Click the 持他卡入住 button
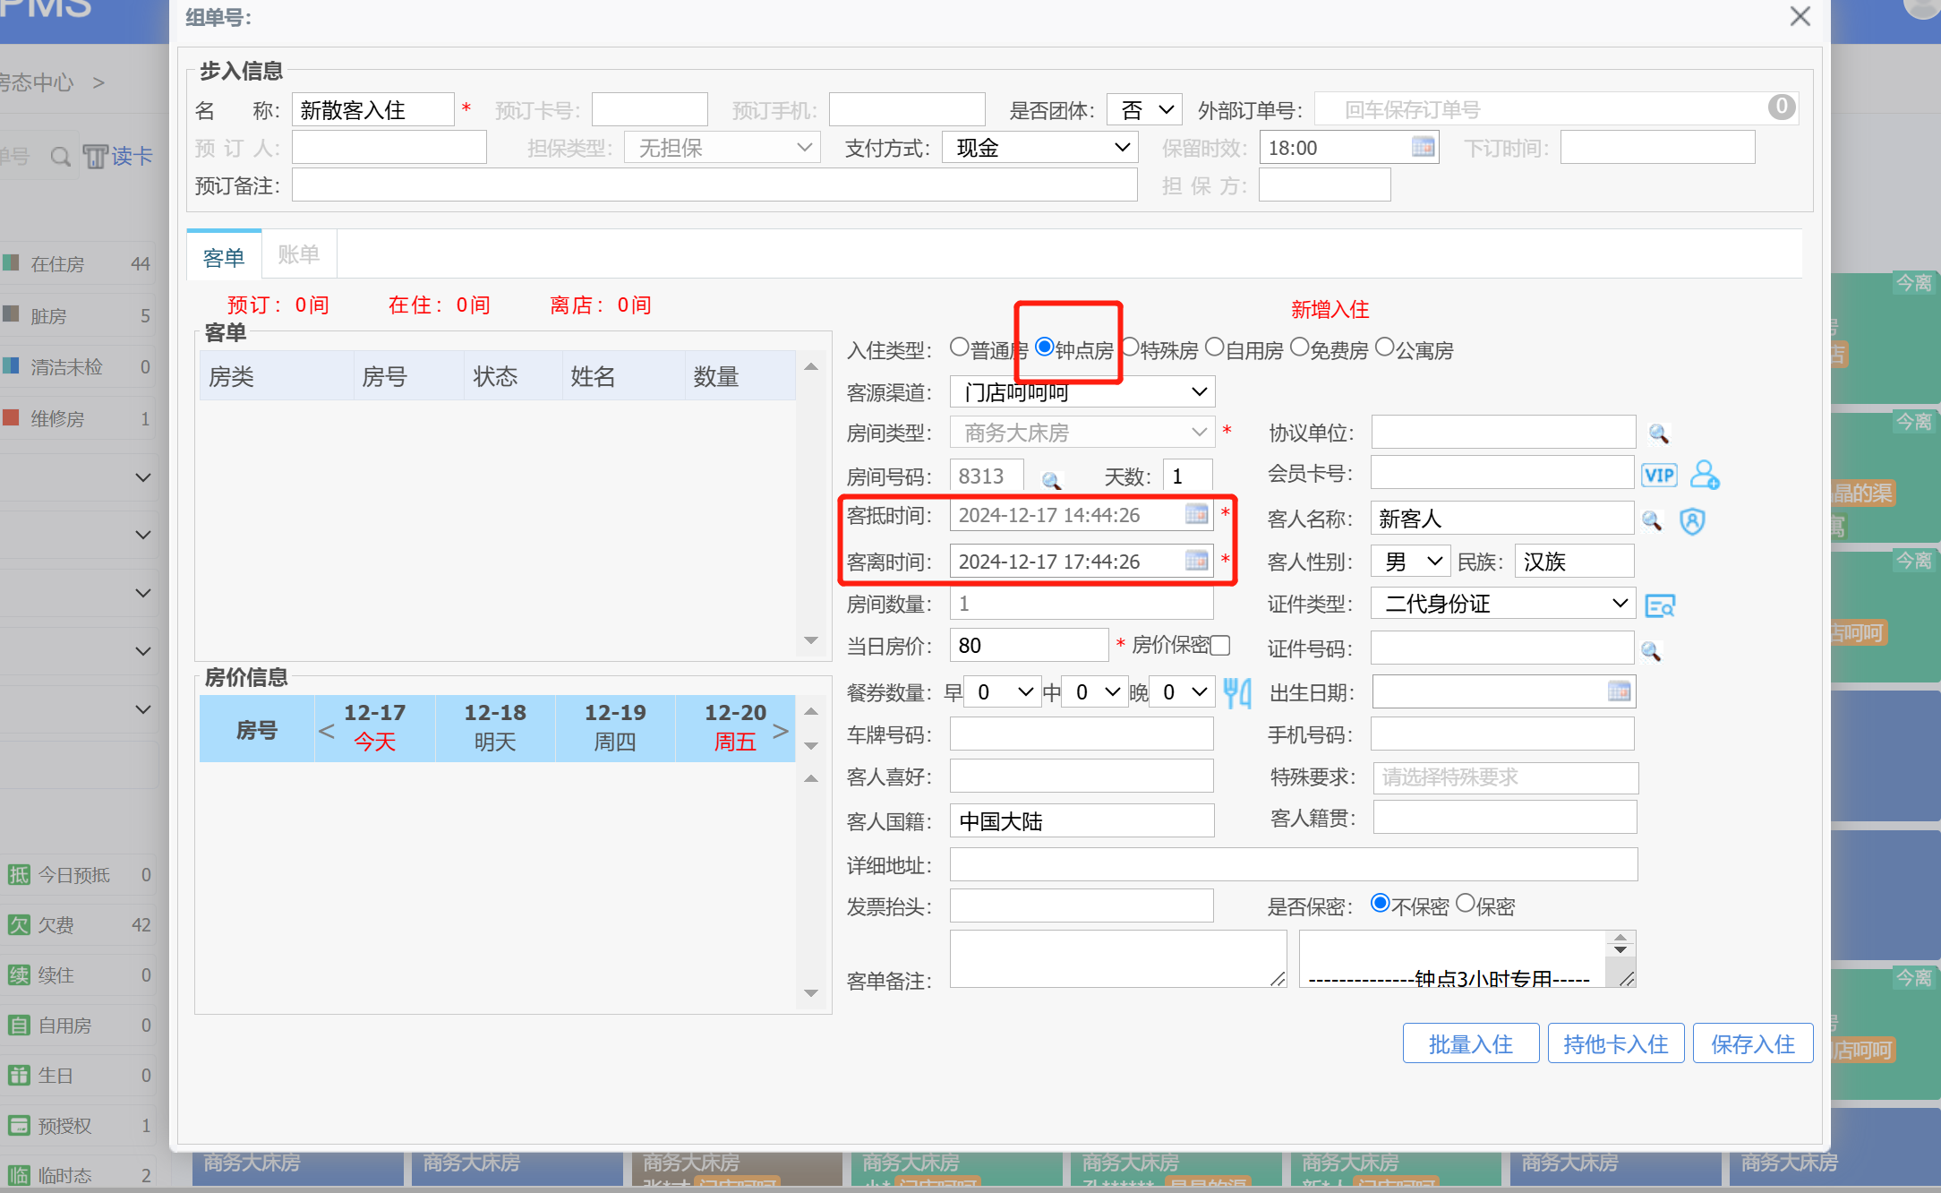This screenshot has height=1193, width=1941. pyautogui.click(x=1616, y=1043)
